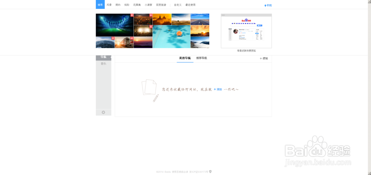Open the settings gear in the sidebar
The width and height of the screenshot is (371, 175).
[x=104, y=112]
